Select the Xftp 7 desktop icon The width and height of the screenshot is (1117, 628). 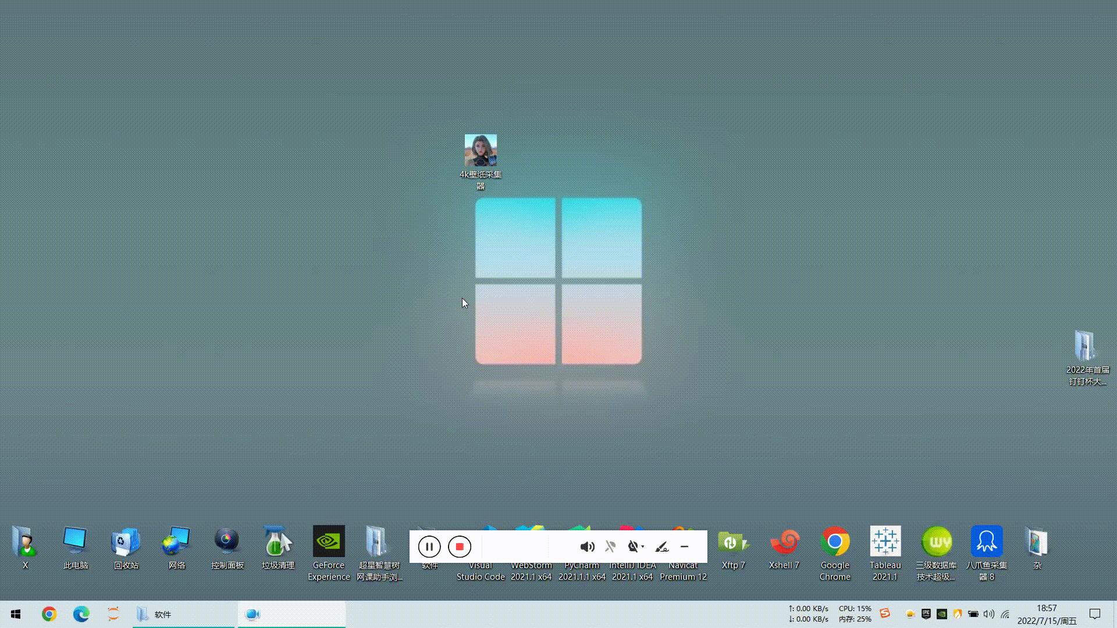733,541
